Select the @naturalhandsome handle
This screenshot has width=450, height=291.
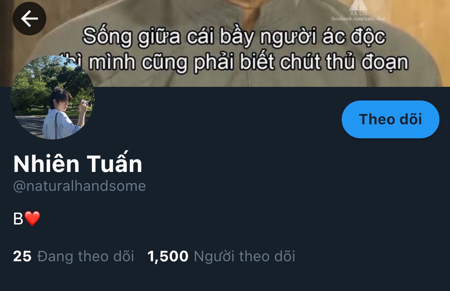[80, 186]
